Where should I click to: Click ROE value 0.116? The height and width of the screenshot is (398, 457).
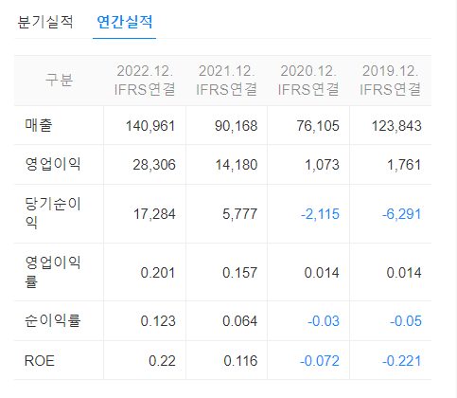(x=240, y=361)
